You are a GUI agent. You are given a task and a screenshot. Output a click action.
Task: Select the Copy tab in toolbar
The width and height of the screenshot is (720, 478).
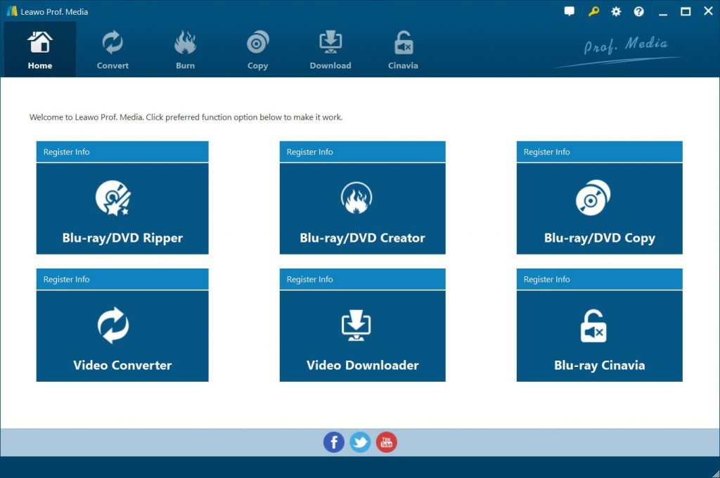257,49
